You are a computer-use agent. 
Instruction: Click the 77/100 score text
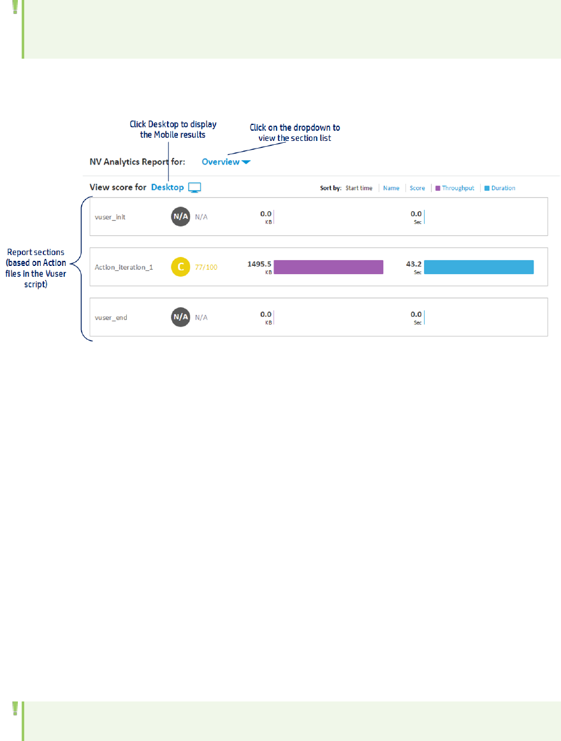pos(206,267)
